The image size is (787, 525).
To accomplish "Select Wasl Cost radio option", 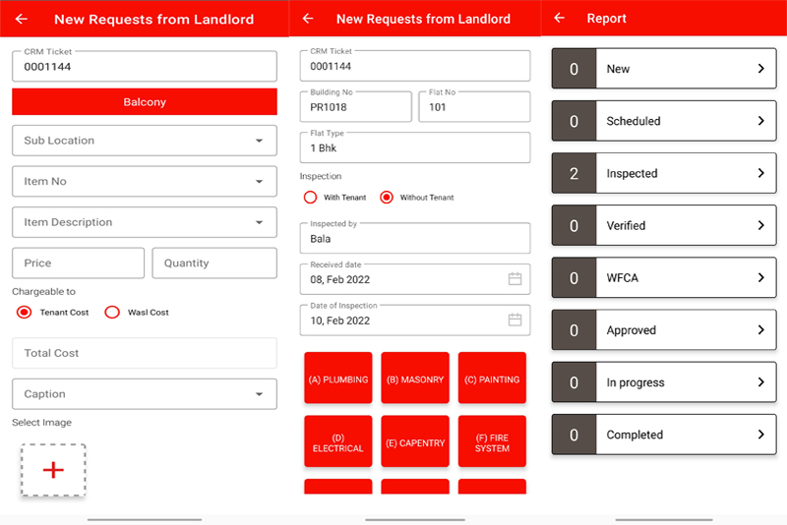I will click(112, 313).
